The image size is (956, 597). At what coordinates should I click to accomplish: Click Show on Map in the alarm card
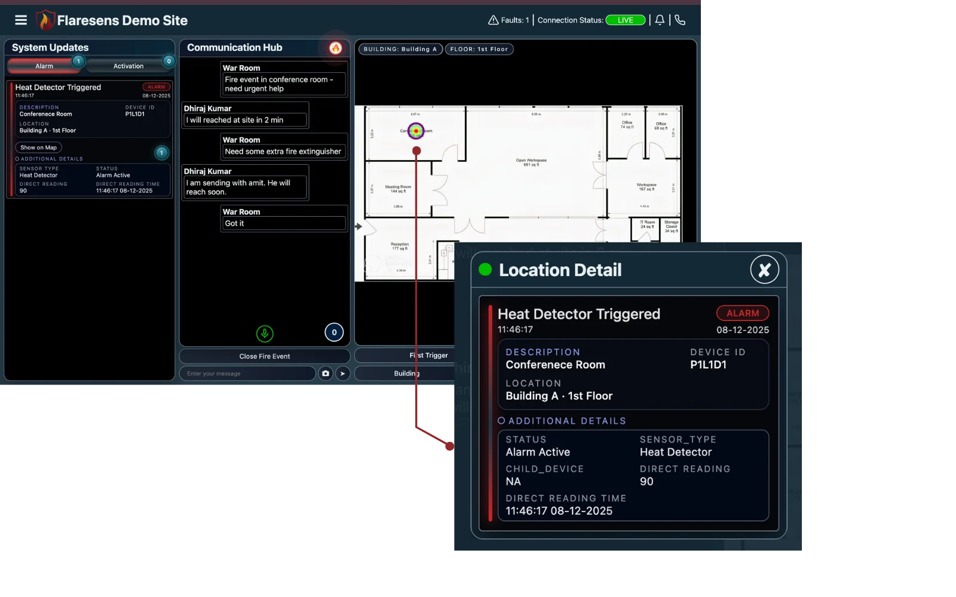point(38,147)
